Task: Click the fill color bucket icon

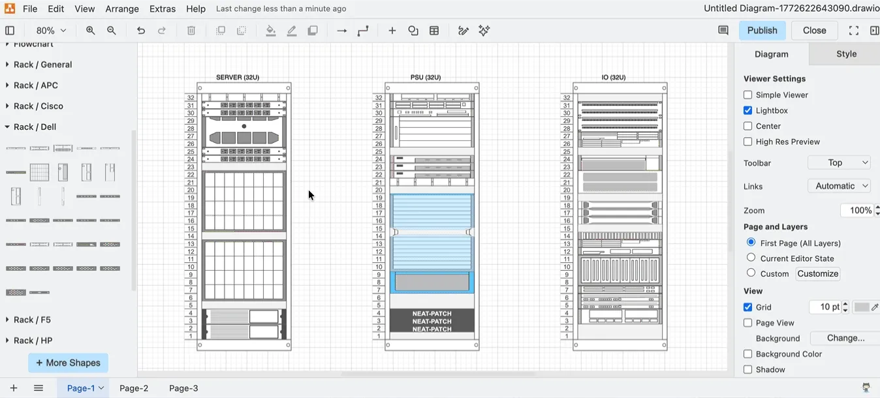Action: pyautogui.click(x=271, y=31)
